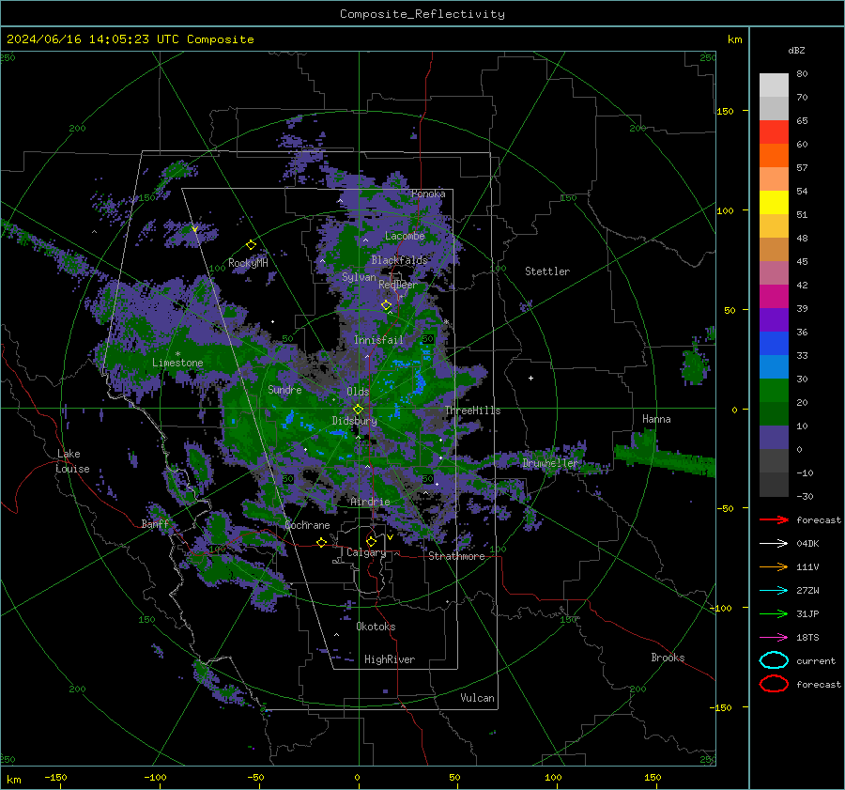Select the Brooks label
Screen dimensions: 845x790
(x=668, y=658)
